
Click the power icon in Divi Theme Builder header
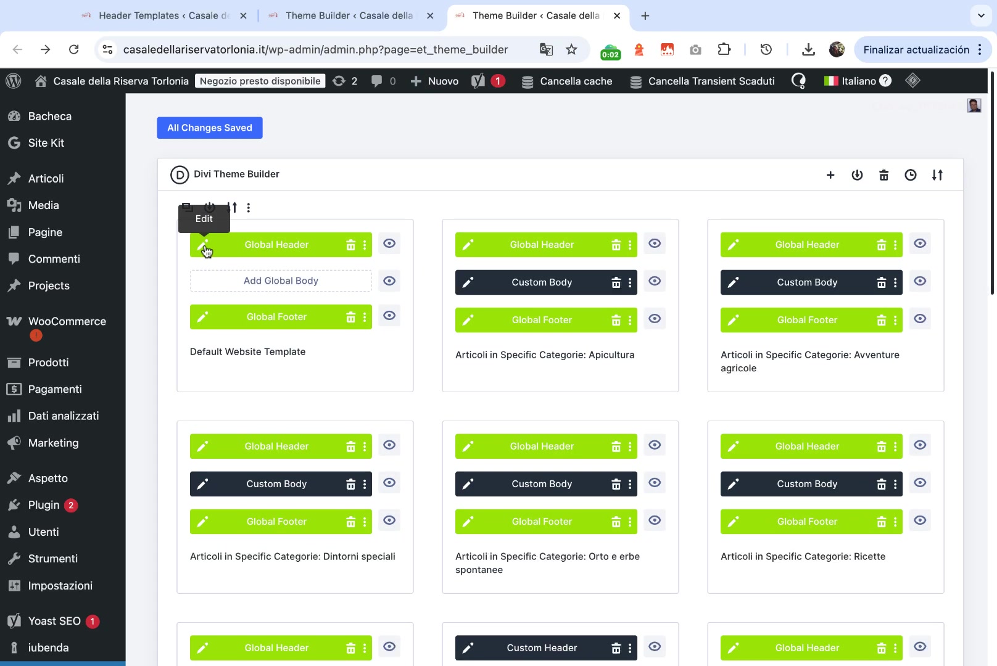click(857, 175)
